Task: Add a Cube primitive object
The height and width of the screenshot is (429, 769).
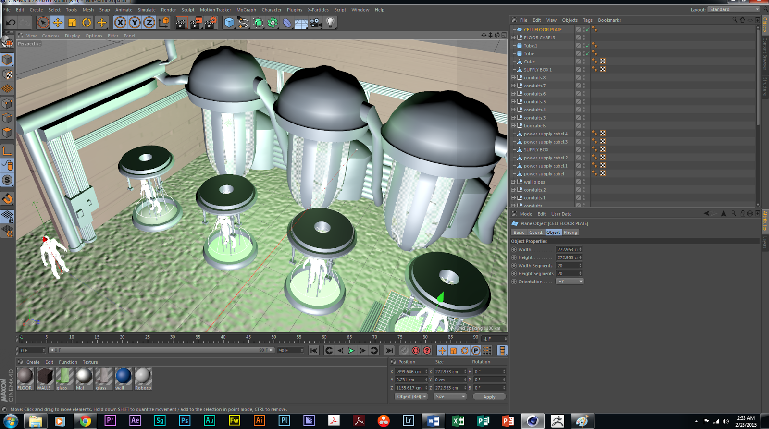Action: tap(229, 23)
